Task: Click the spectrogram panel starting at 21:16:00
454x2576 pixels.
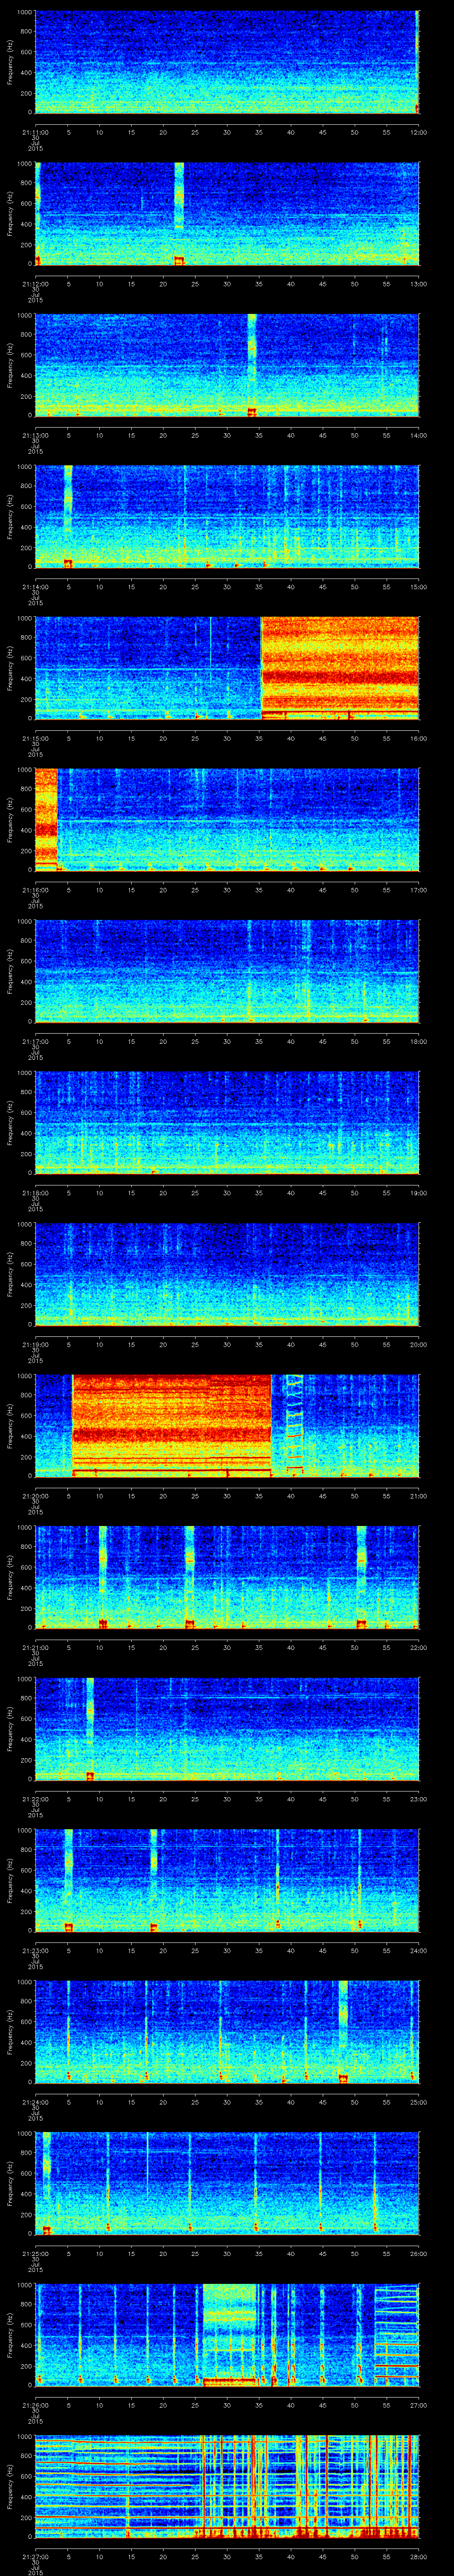Action: 227,820
